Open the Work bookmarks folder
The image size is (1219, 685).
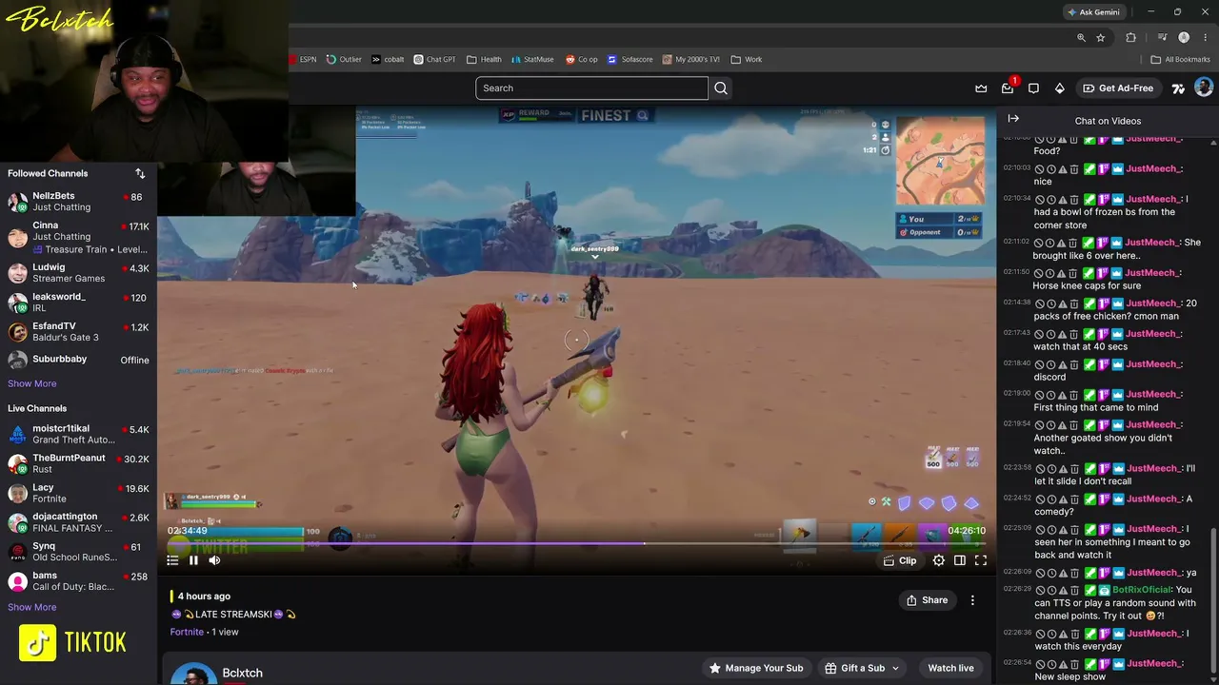(x=747, y=59)
